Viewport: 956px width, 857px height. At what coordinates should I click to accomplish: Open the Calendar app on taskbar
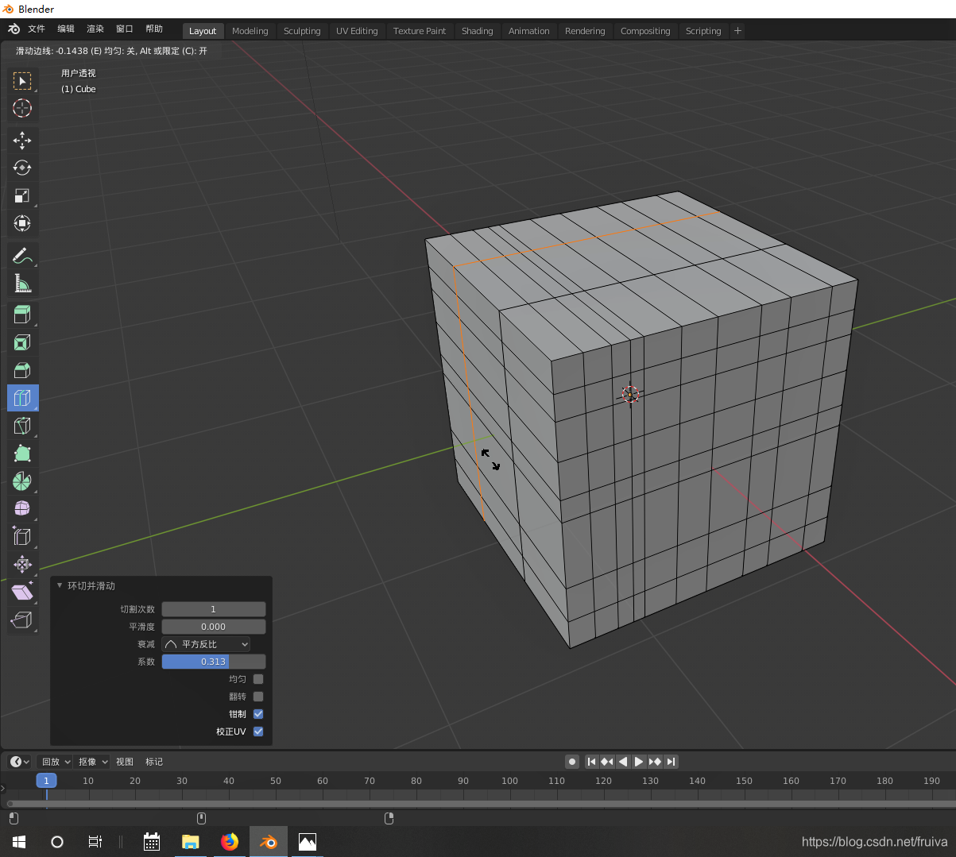pos(152,842)
